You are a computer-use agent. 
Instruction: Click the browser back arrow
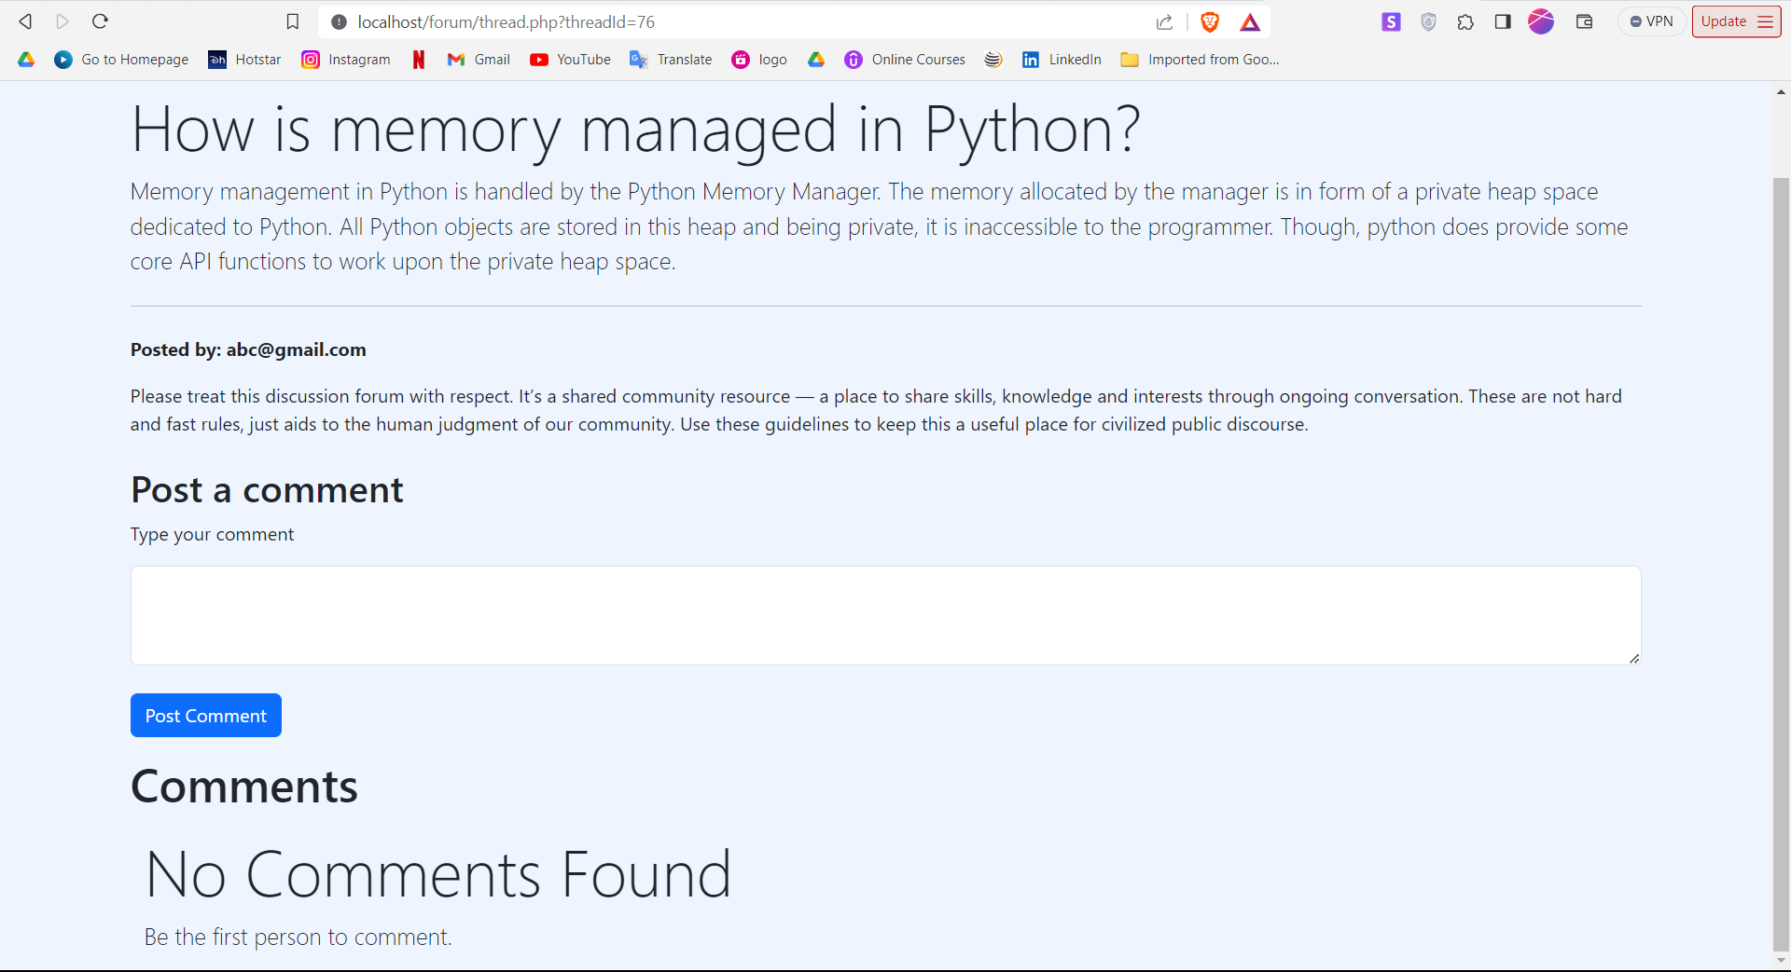click(25, 21)
